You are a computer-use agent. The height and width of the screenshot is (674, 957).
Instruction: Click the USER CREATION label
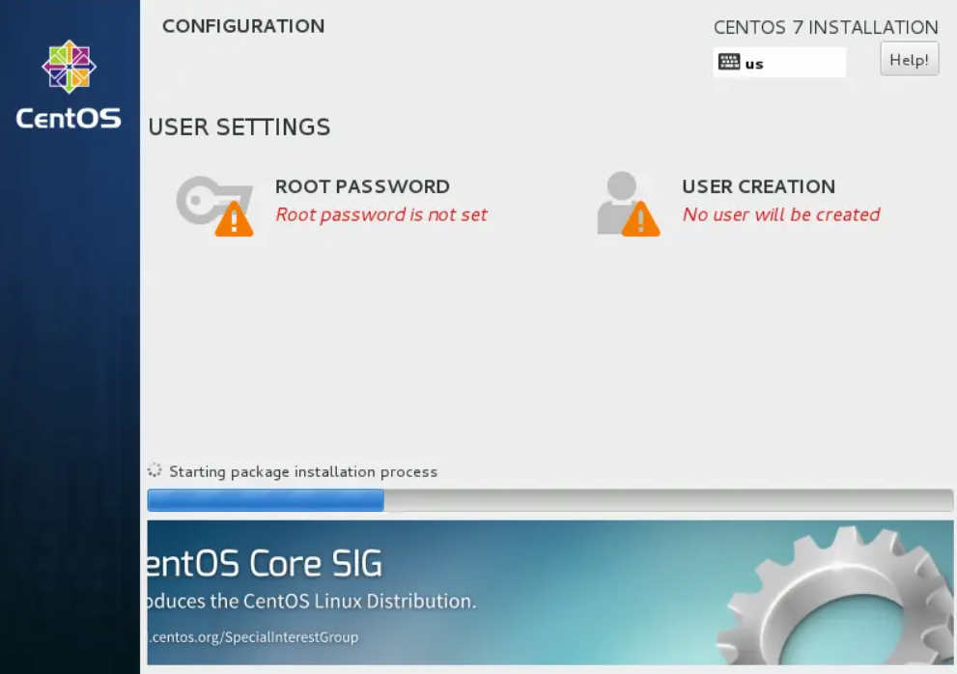coord(758,186)
